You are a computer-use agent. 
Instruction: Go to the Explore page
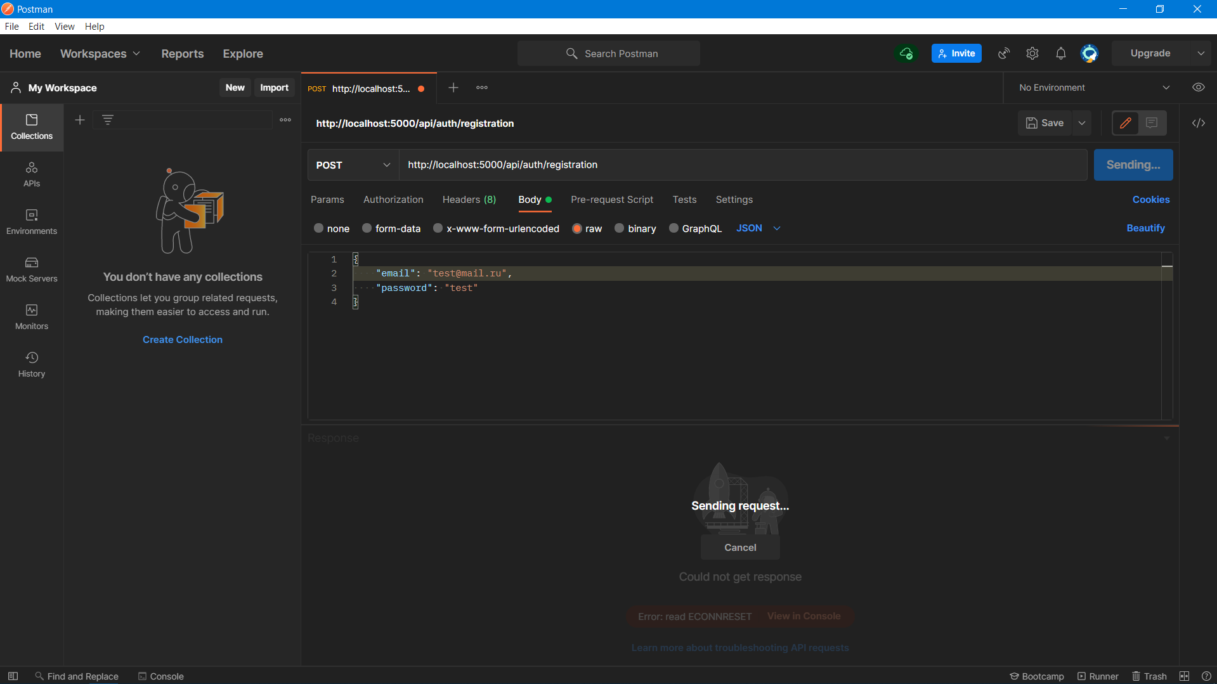pos(243,53)
